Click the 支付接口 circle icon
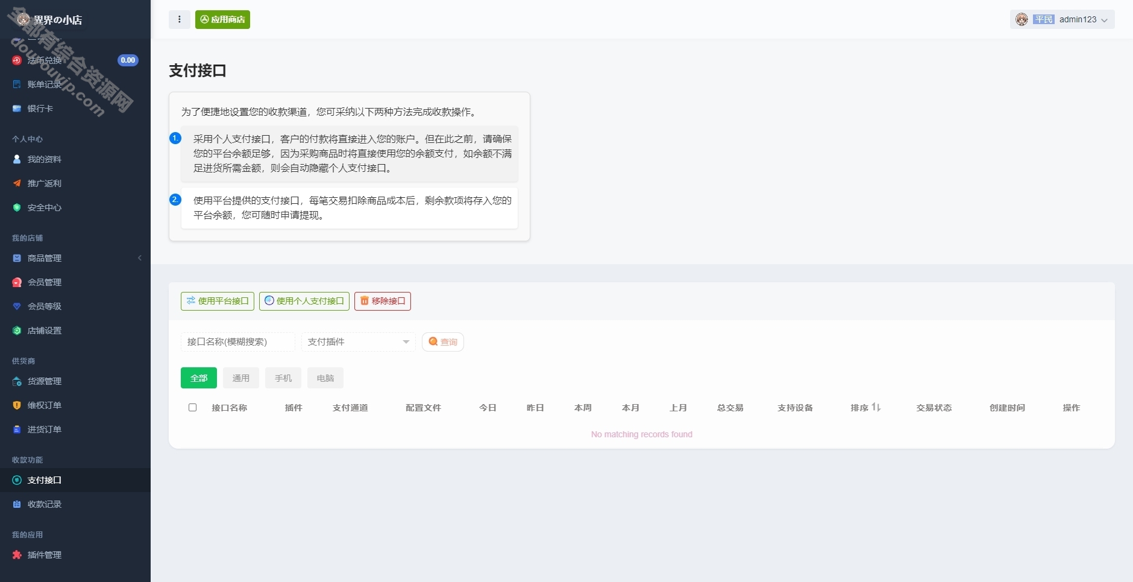The image size is (1133, 582). tap(17, 480)
